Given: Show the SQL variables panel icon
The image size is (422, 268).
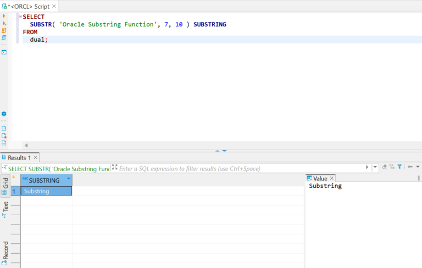Looking at the screenshot, I should (4, 143).
